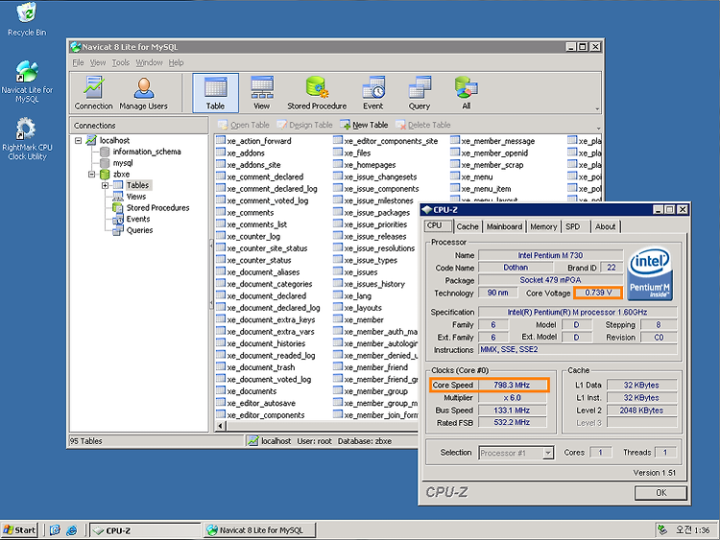Open the Connection toolbar icon in Navicat

pos(93,93)
